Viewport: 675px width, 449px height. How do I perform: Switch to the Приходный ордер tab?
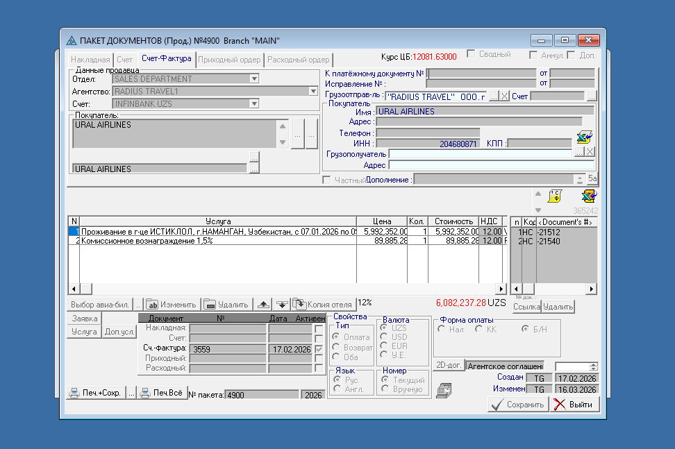229,60
